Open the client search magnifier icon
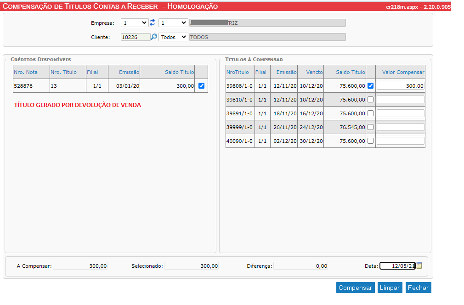The width and height of the screenshot is (464, 305). [154, 37]
